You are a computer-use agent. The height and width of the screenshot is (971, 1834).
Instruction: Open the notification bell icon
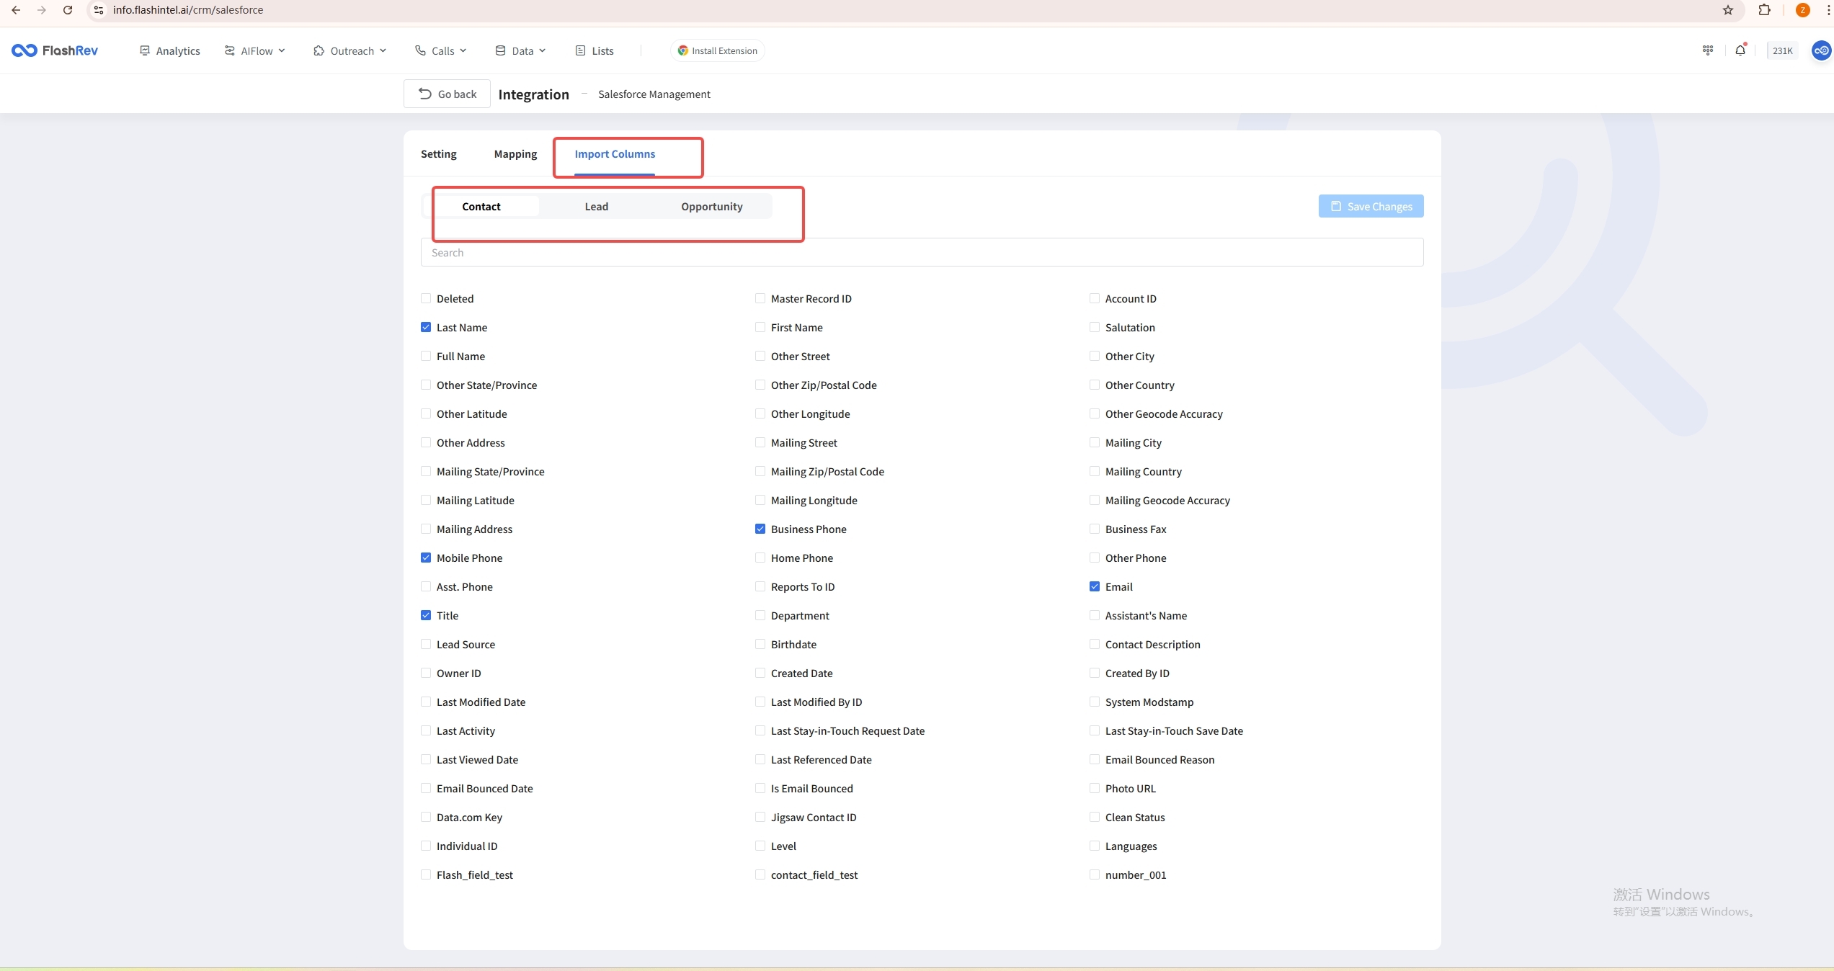point(1740,50)
